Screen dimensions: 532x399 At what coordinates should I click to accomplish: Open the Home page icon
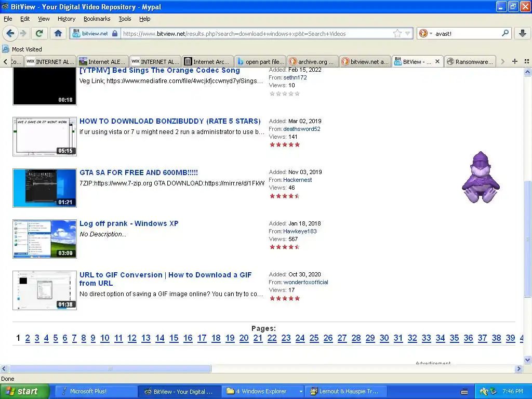(58, 33)
